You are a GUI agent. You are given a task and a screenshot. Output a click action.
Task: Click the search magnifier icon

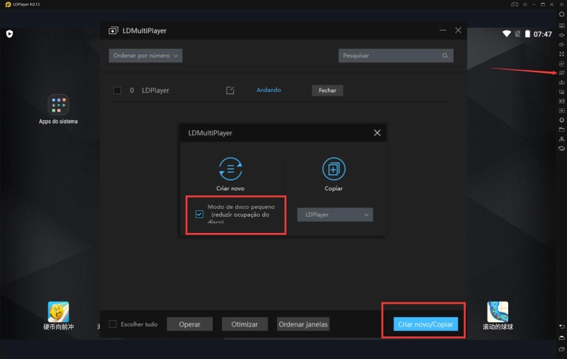[445, 55]
